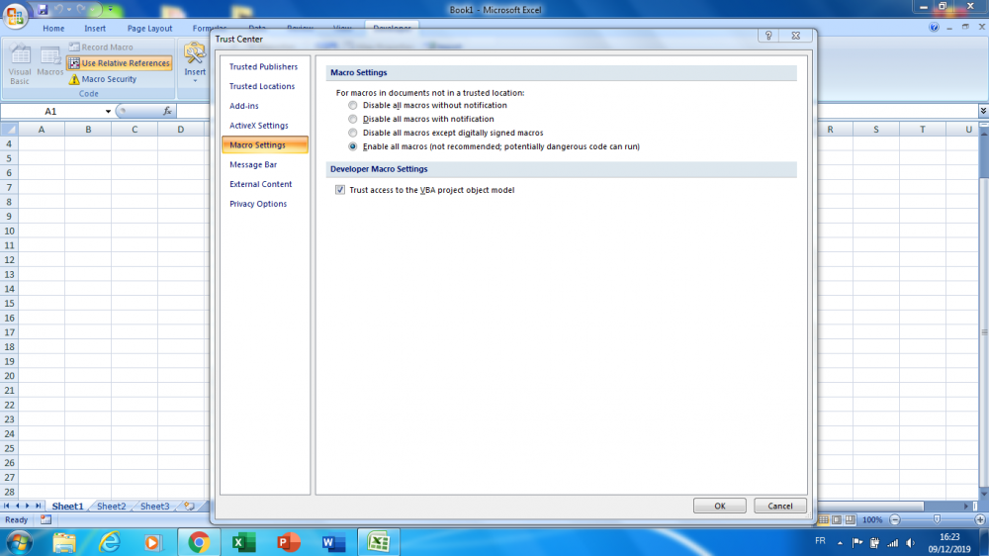
Task: Click Cancel in Trust Center dialog
Action: pos(780,507)
